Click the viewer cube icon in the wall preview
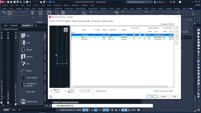This screenshot has width=201, height=113. point(66,30)
